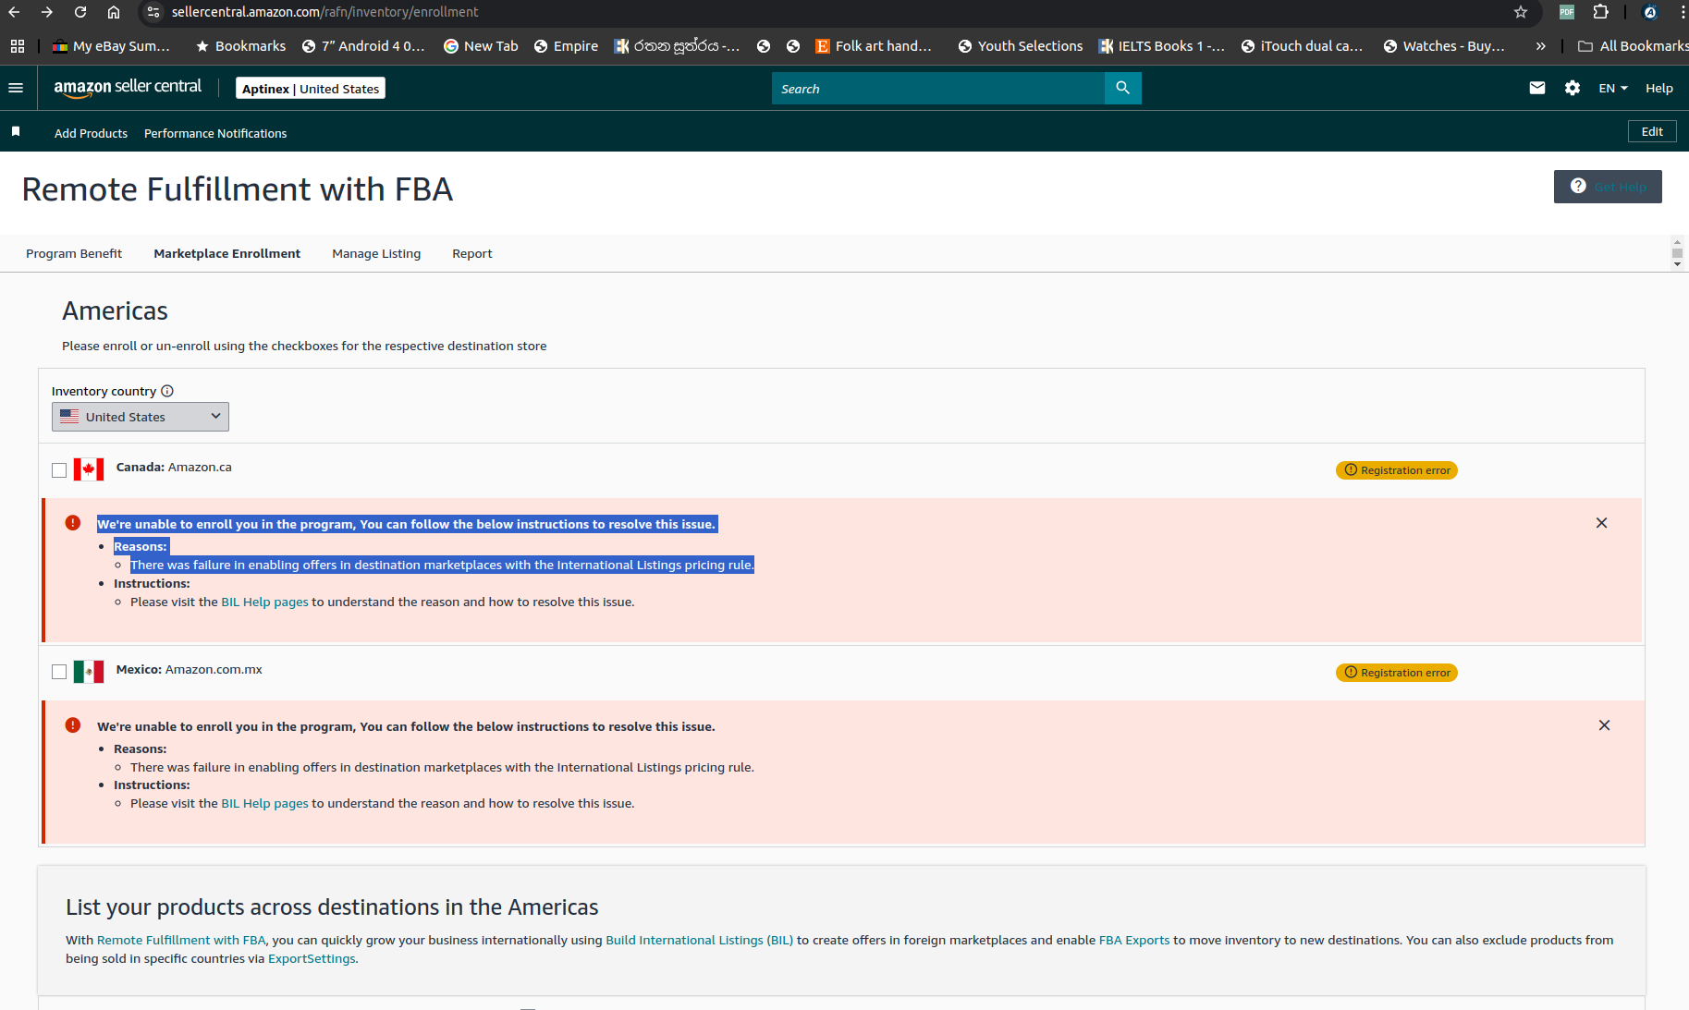Click the bookmark flag icon
The width and height of the screenshot is (1689, 1010).
click(16, 132)
